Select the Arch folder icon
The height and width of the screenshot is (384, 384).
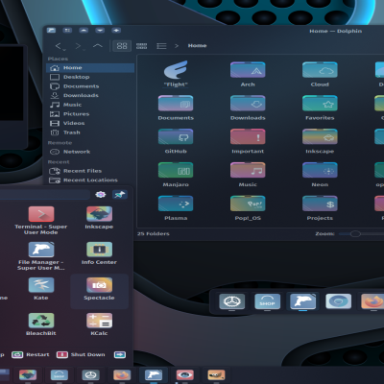coord(248,74)
